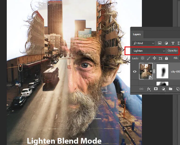180x145 pixels.
Task: Click the Fill label
Action: click(x=176, y=58)
